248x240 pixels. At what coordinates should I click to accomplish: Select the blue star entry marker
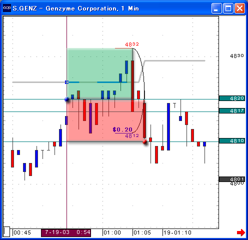tap(66, 99)
